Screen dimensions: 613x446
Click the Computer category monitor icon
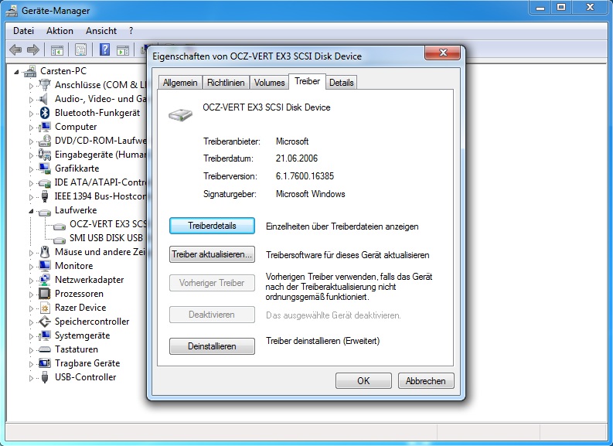tap(45, 127)
